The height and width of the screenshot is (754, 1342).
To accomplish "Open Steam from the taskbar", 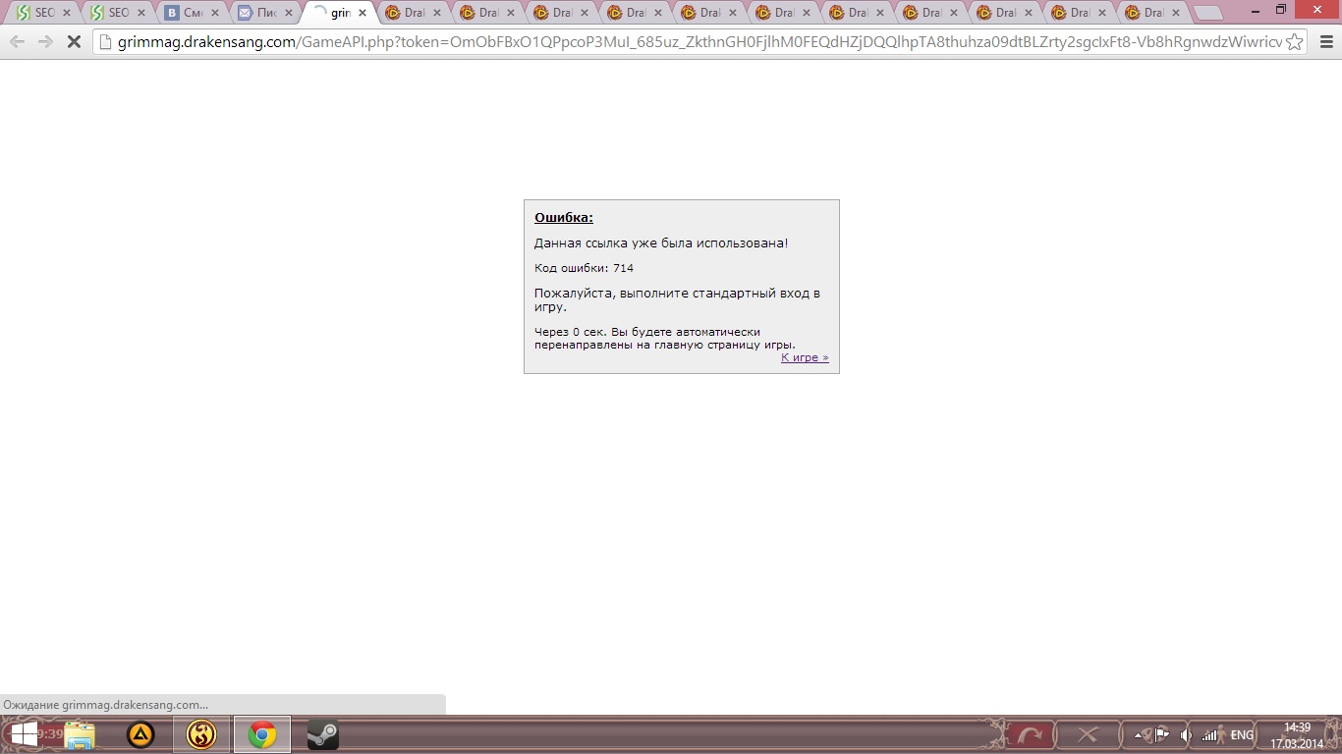I will pyautogui.click(x=323, y=734).
